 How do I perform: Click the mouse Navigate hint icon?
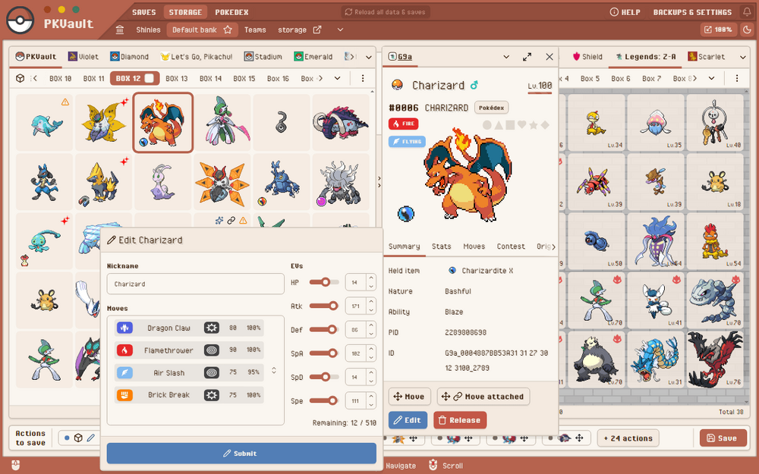[x=15, y=466]
